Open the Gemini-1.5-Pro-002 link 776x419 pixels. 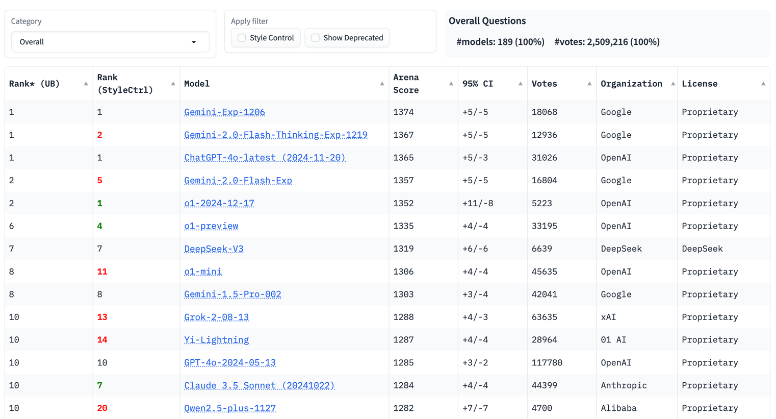click(232, 294)
